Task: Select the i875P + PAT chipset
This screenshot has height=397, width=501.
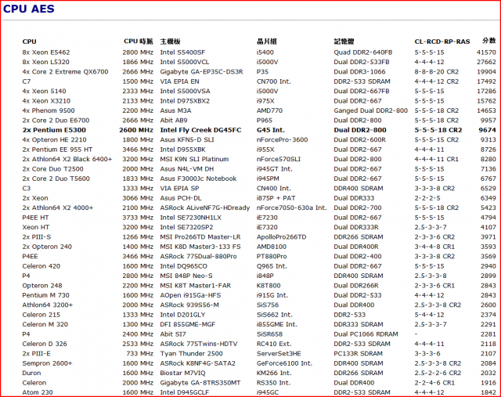Action: [276, 198]
